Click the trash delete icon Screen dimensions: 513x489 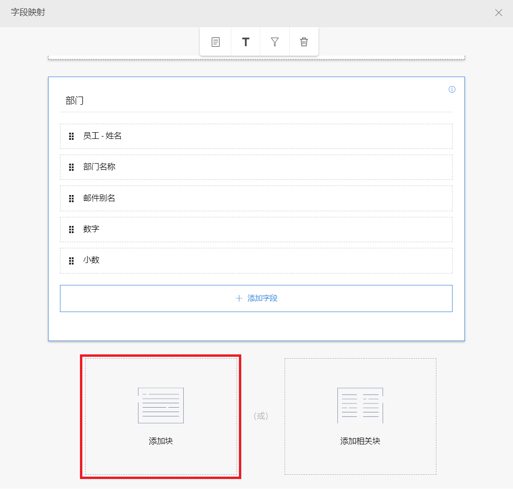point(304,42)
